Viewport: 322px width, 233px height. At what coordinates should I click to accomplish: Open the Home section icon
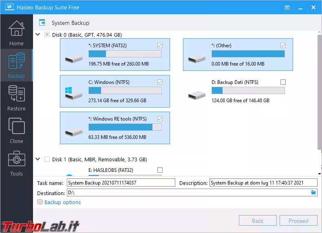coord(16,29)
